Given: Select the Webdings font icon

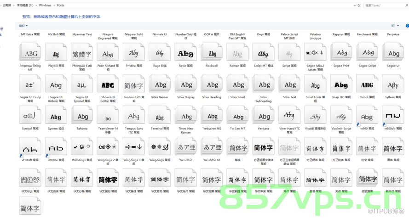Looking at the screenshot, I should (82, 147).
